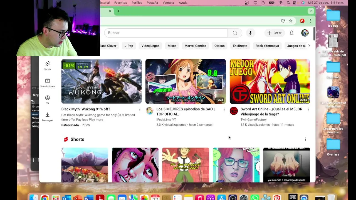Open Wi-Fi status in menu bar
Viewport: 356px width, 200px height.
pos(281,3)
